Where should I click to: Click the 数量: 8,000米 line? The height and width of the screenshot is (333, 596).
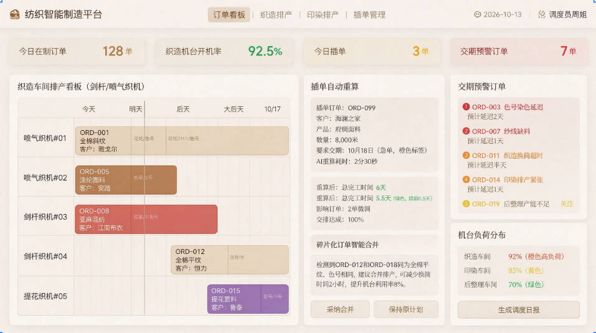[x=337, y=139]
